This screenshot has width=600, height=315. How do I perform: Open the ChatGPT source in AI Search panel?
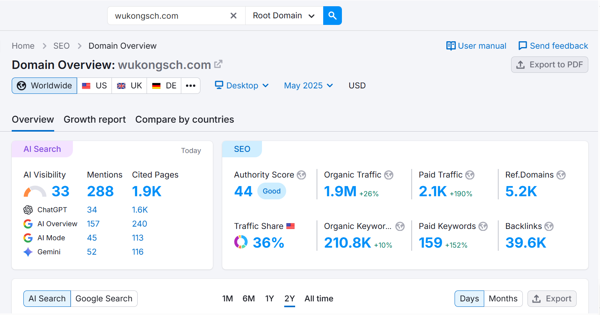pos(28,209)
